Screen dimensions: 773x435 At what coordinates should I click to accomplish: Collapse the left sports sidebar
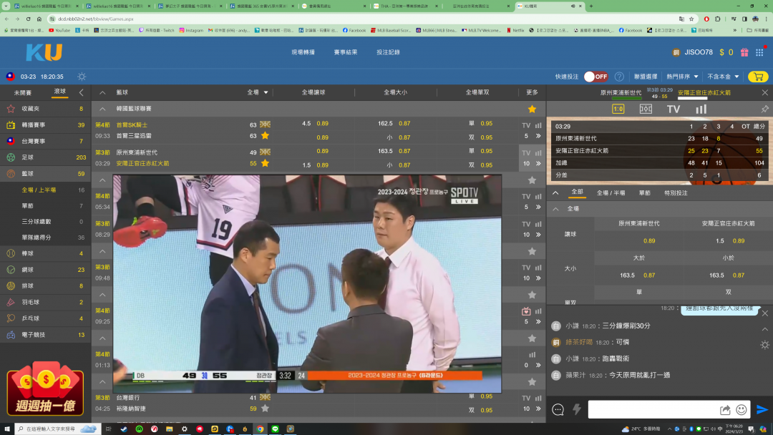[82, 92]
